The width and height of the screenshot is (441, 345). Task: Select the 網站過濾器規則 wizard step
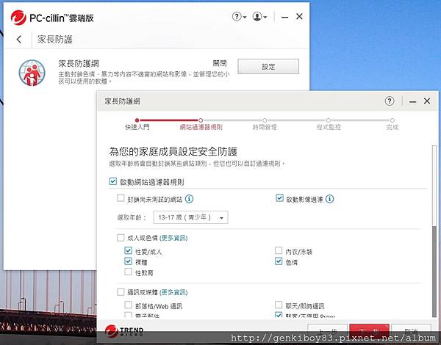(201, 125)
